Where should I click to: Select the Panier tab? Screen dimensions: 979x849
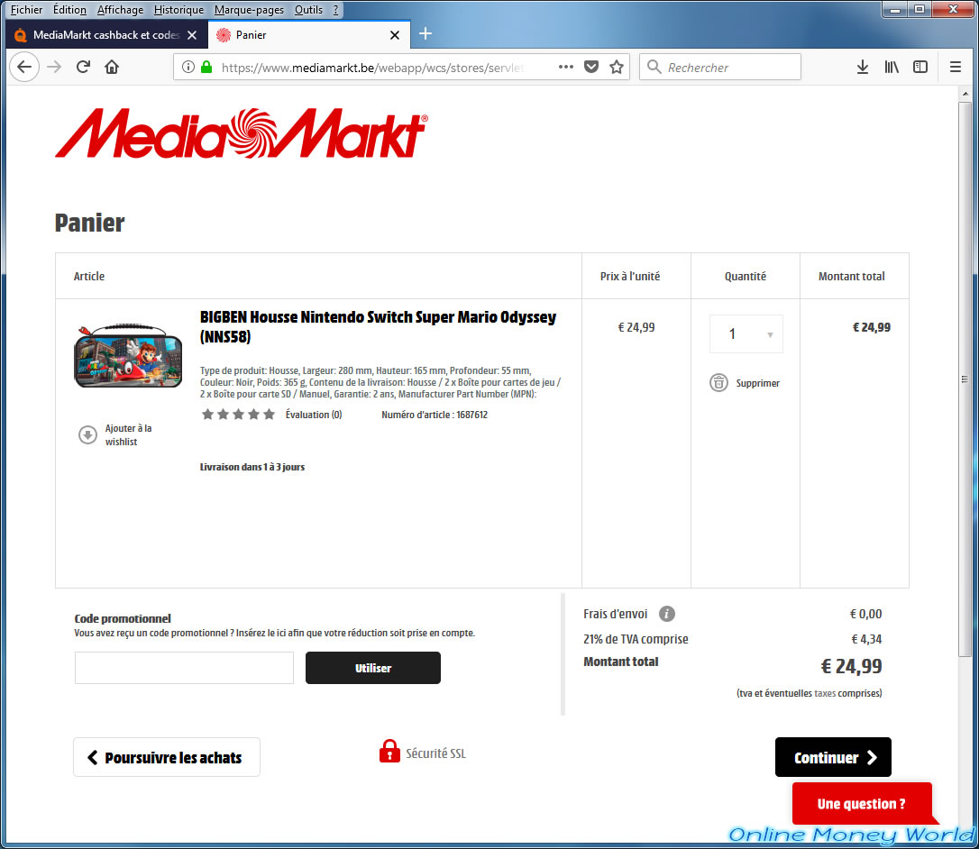(308, 35)
